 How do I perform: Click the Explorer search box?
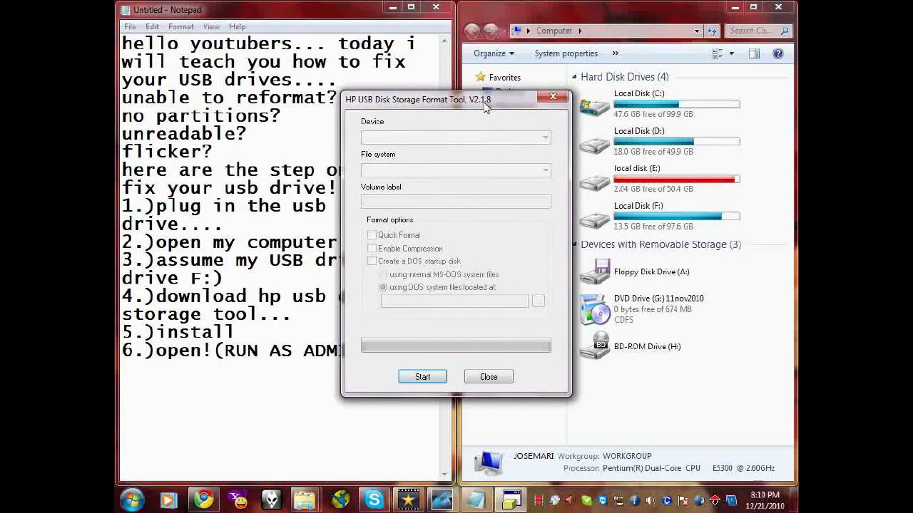pyautogui.click(x=758, y=31)
